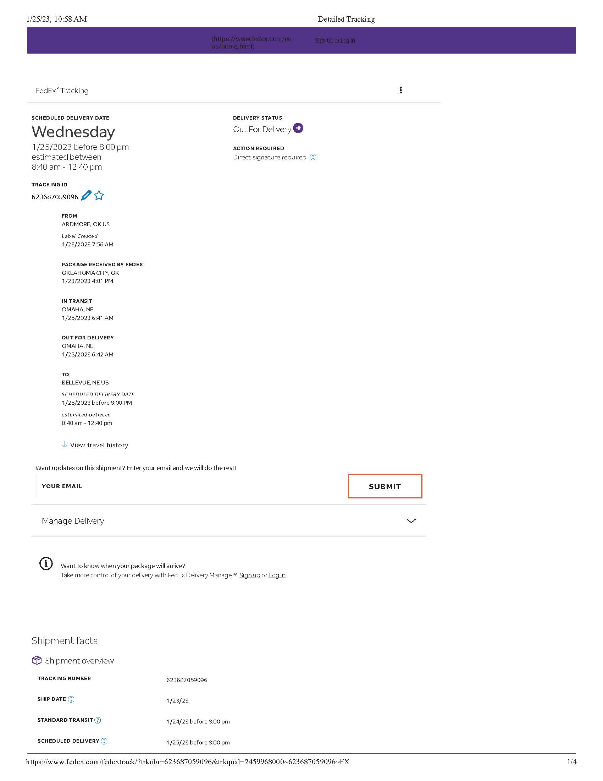Expand the Manage Delivery section
The height and width of the screenshot is (781, 603).
[411, 521]
